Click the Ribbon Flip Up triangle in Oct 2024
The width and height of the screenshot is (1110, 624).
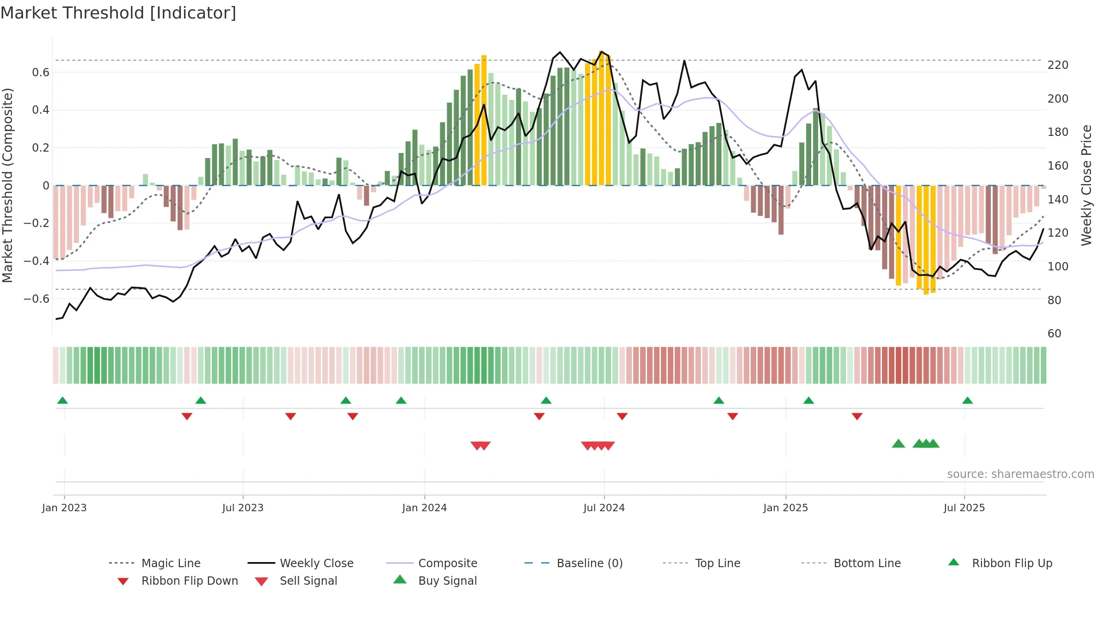(719, 400)
